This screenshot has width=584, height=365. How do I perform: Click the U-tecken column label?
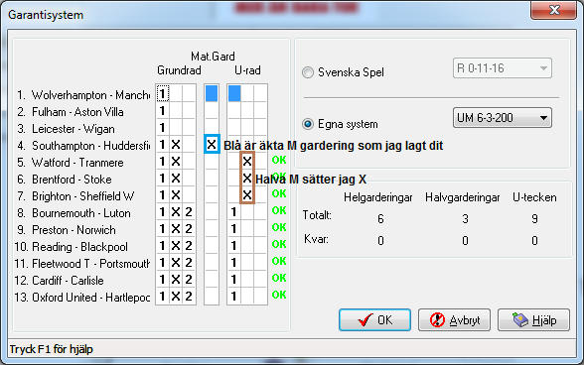click(x=534, y=197)
